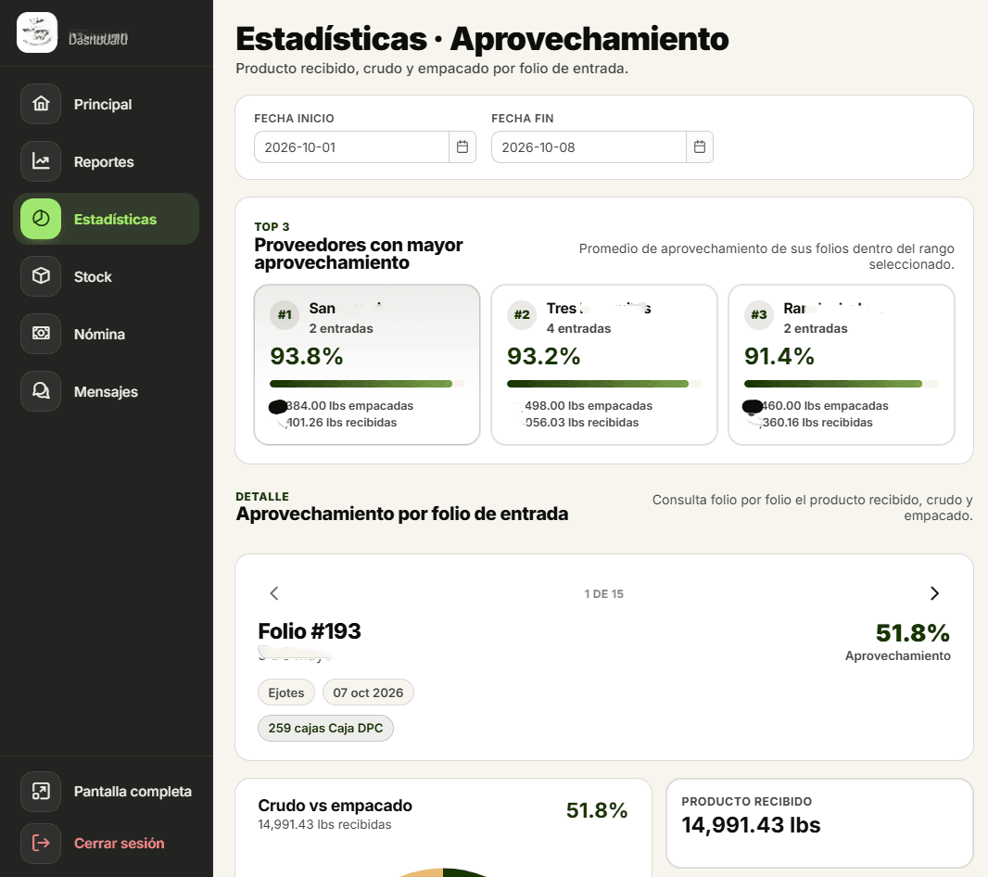
Task: Click the Fecha Inicio date field
Action: (x=351, y=146)
